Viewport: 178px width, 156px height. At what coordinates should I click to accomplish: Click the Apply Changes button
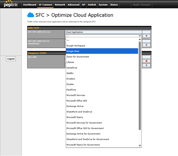[141, 5]
